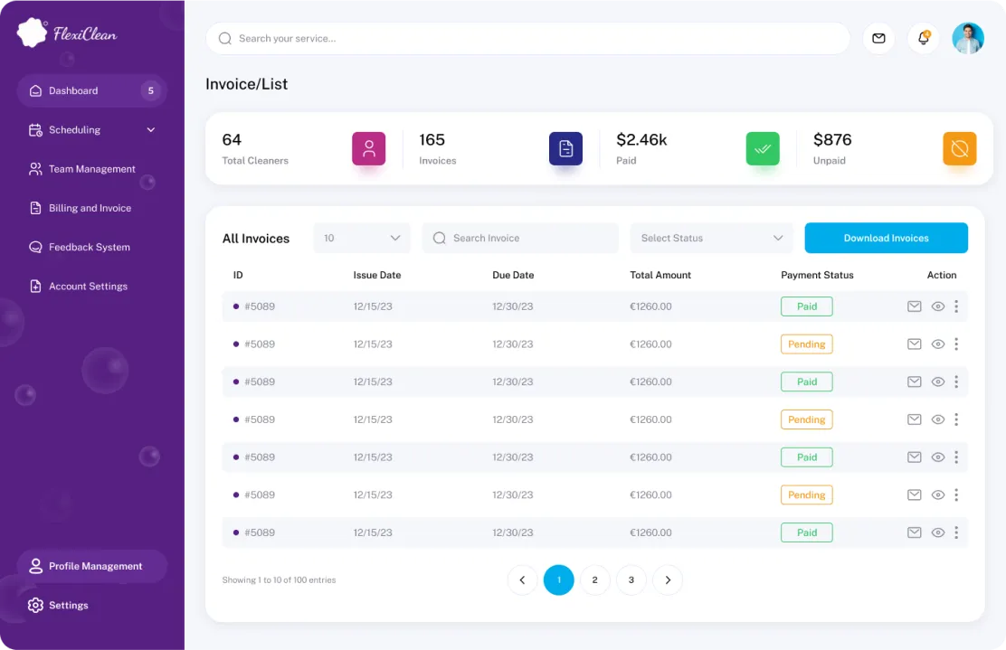Preview the second invoice using the eye icon
Viewport: 1006px width, 650px height.
[x=937, y=344]
